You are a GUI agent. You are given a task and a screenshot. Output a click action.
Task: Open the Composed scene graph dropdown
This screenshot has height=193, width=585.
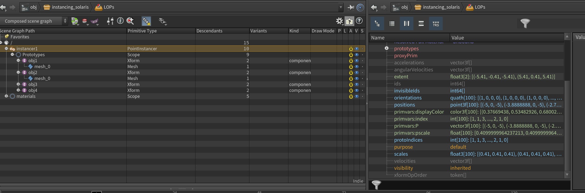pyautogui.click(x=34, y=21)
